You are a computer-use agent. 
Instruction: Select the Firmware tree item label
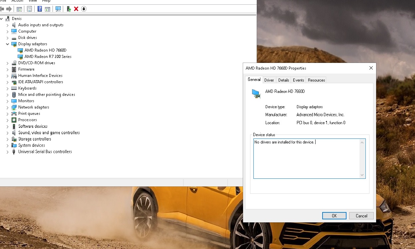[x=26, y=69]
